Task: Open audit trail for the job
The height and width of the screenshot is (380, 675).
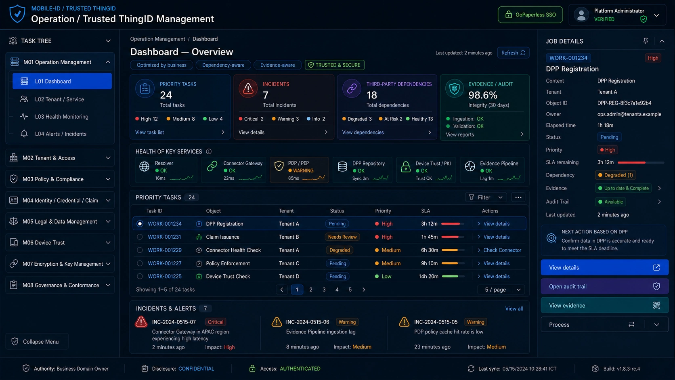Action: 604,286
